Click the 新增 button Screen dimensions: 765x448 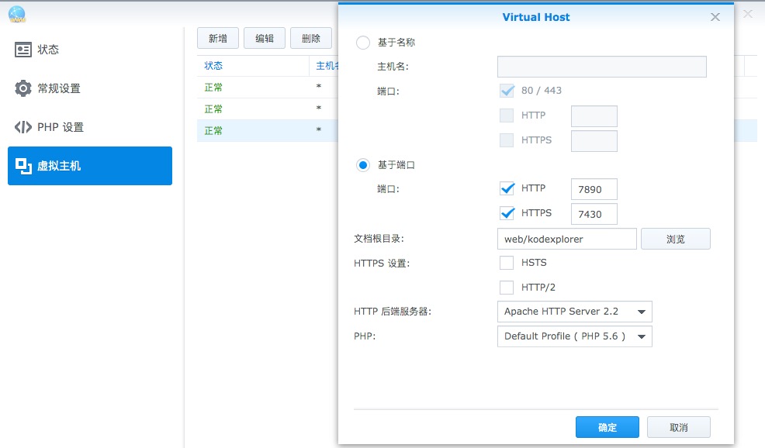(217, 38)
